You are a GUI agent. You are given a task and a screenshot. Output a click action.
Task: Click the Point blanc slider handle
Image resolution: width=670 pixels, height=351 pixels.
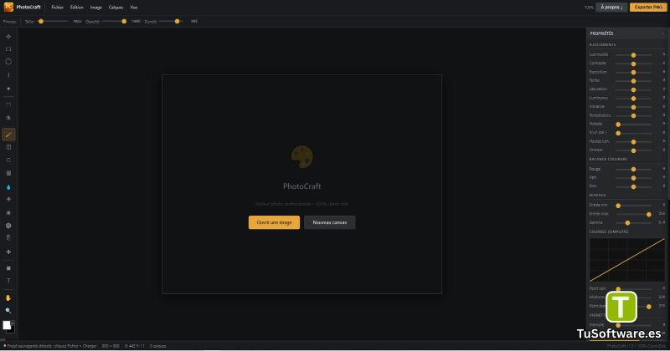648,307
